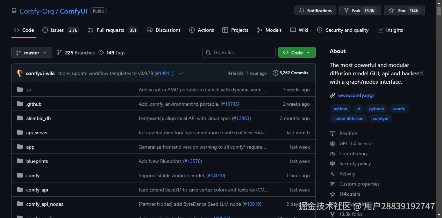Click the green checkmark commit status icon
The height and width of the screenshot is (218, 442).
tap(181, 73)
